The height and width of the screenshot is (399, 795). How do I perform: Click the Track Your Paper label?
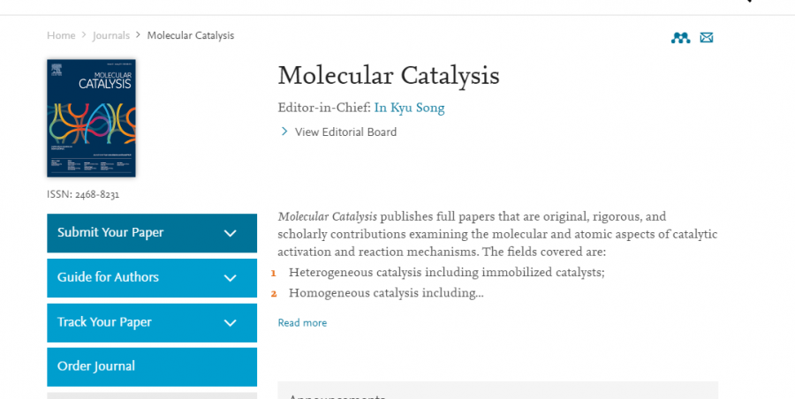tap(104, 322)
